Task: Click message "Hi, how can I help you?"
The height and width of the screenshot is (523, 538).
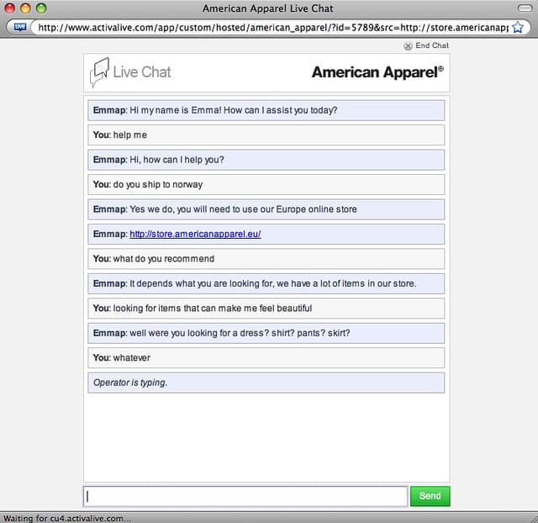Action: (x=266, y=160)
